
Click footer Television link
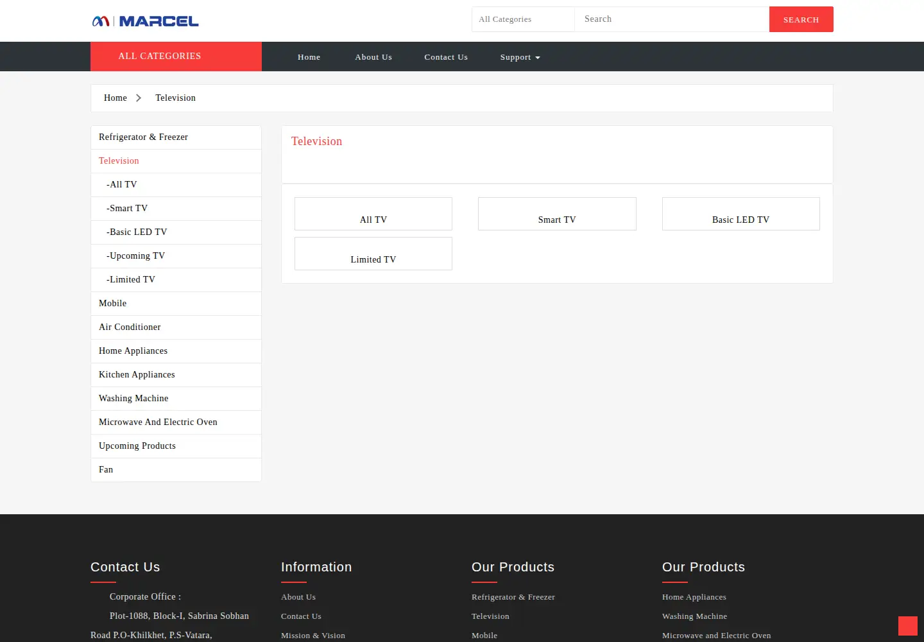490,616
